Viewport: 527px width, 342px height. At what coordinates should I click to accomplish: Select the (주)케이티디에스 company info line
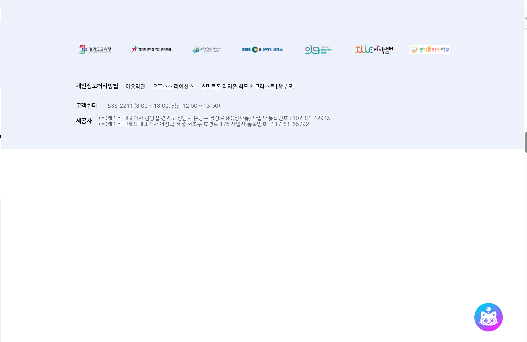(x=204, y=124)
